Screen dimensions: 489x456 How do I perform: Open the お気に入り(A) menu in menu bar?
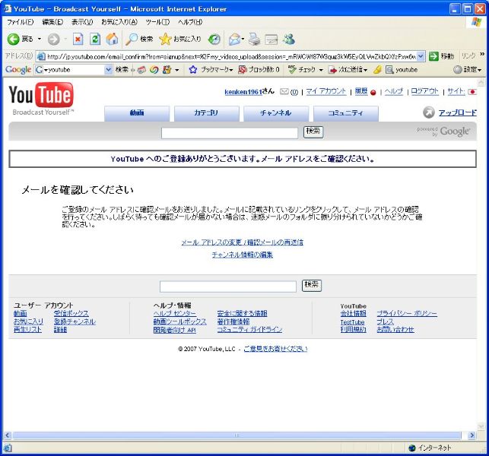coord(120,22)
